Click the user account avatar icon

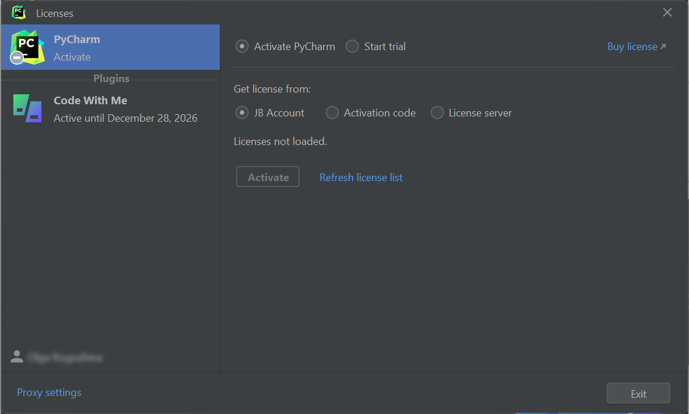coord(17,356)
